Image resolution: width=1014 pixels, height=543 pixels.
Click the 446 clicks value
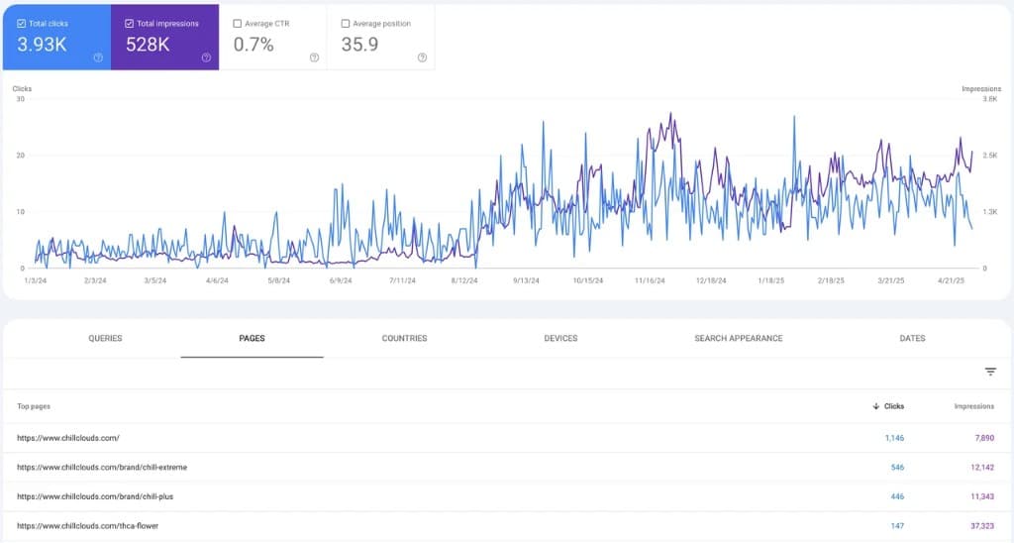[897, 497]
